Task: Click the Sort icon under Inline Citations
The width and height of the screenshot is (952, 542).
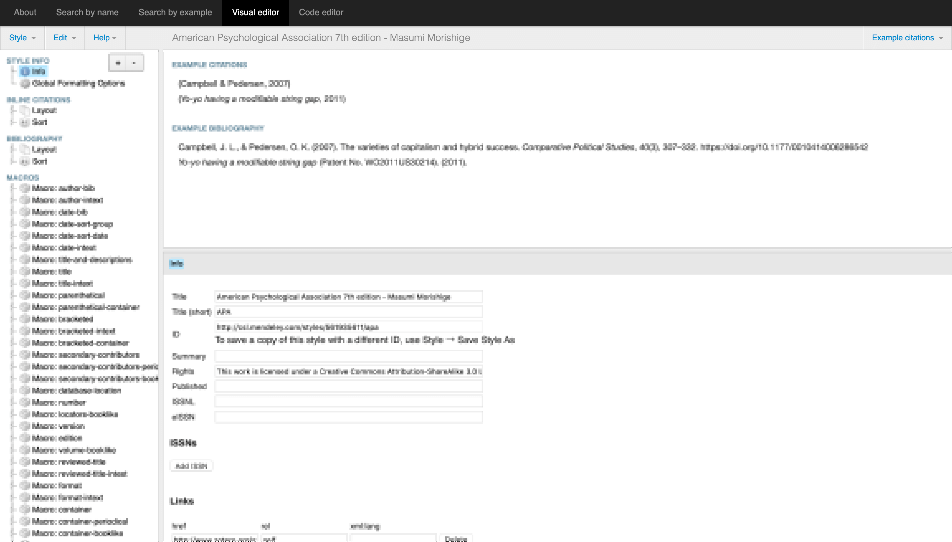Action: [x=25, y=122]
